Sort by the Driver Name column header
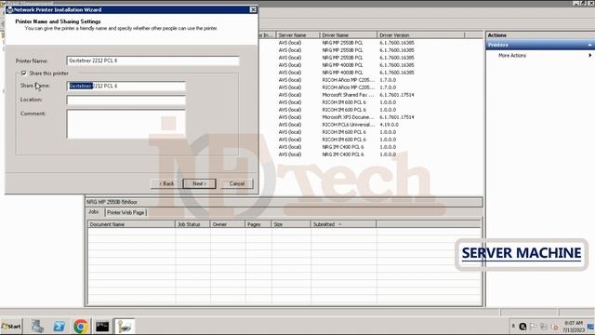Viewport: 595px width, 335px height. [x=349, y=35]
